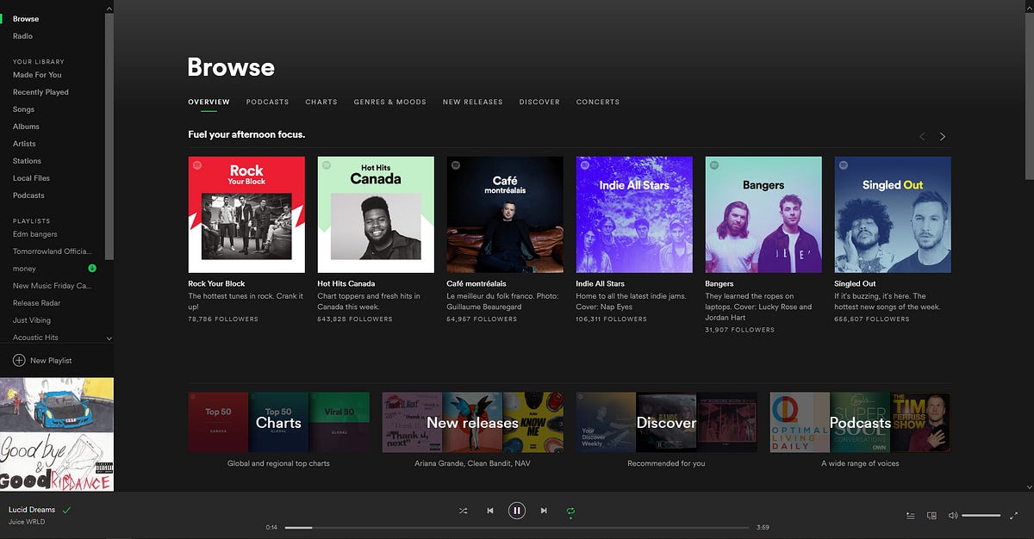The image size is (1034, 539).
Task: Click the skip to next track icon
Action: tap(544, 511)
